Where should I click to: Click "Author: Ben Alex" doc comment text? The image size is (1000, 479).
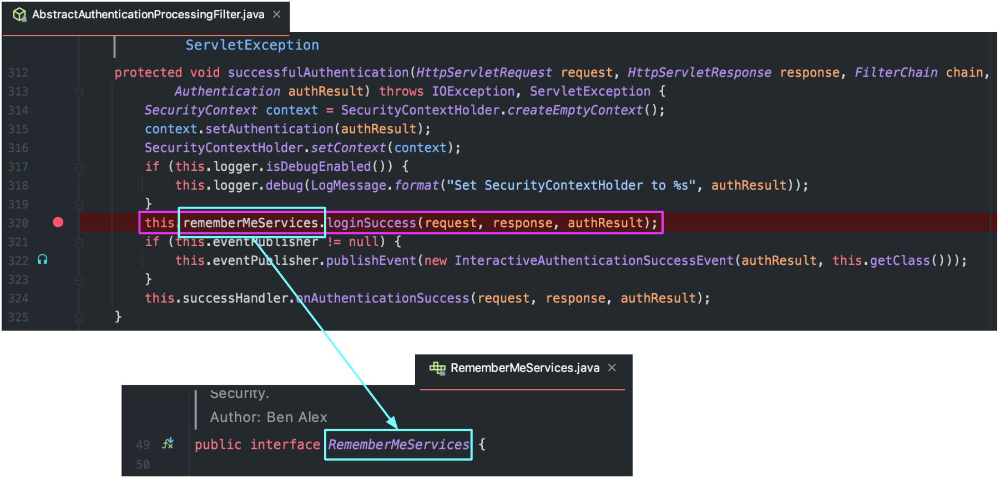click(269, 417)
